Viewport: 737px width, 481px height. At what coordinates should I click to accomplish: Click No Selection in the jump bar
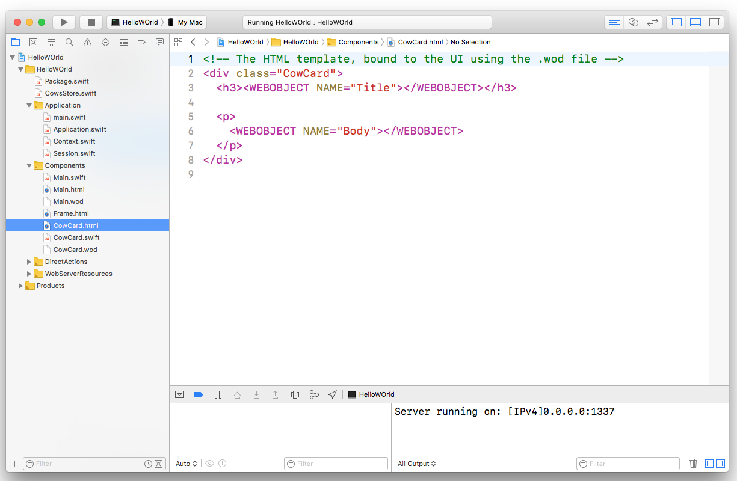[470, 42]
